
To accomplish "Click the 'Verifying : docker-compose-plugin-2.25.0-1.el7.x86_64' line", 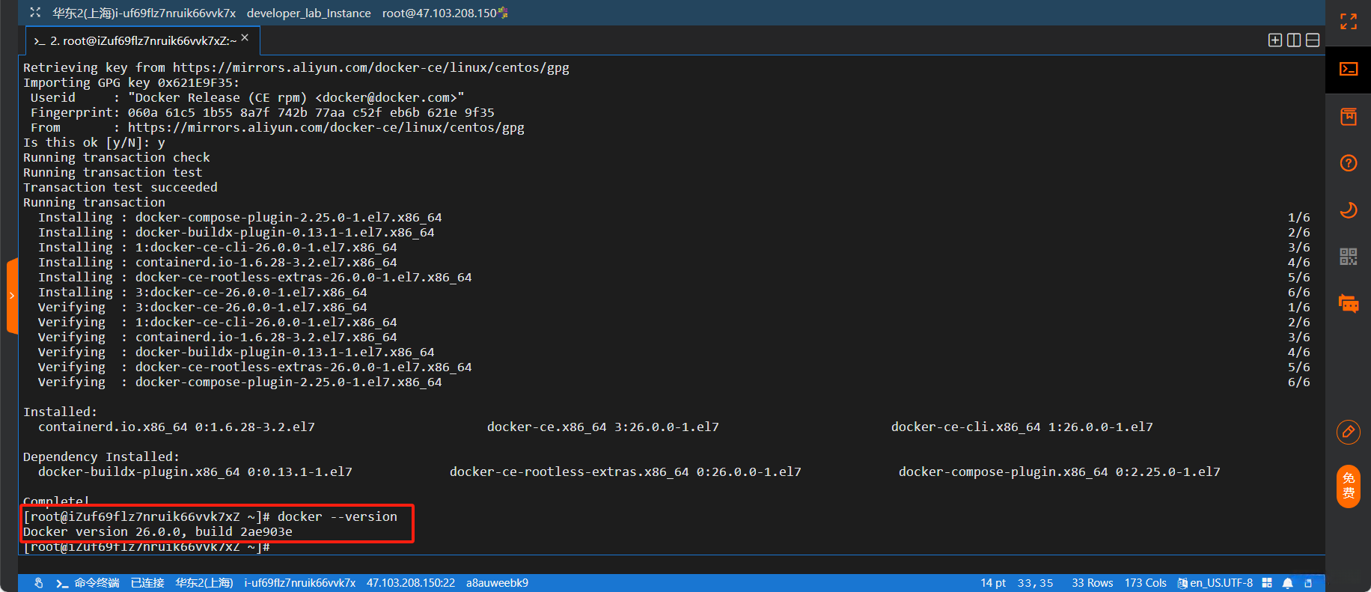I will [240, 382].
